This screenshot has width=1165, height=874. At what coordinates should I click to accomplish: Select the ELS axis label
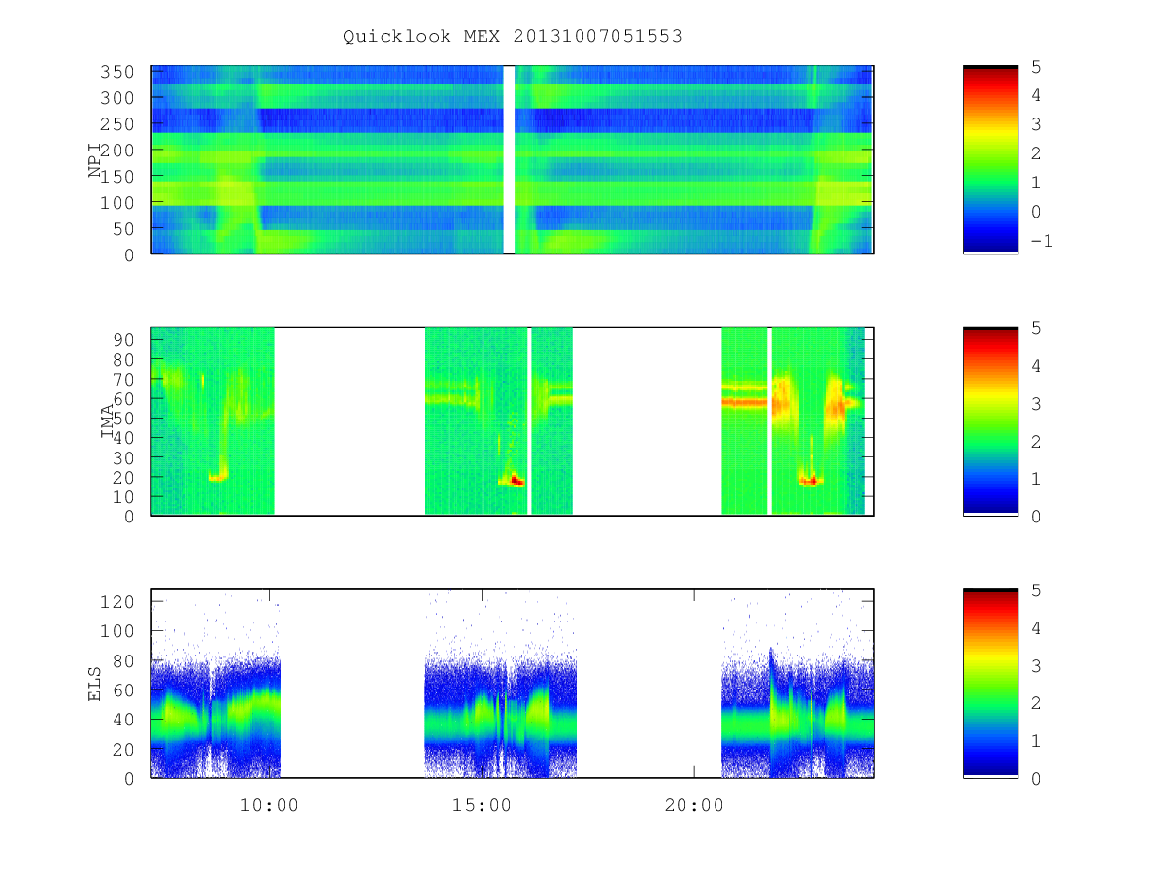pos(95,684)
